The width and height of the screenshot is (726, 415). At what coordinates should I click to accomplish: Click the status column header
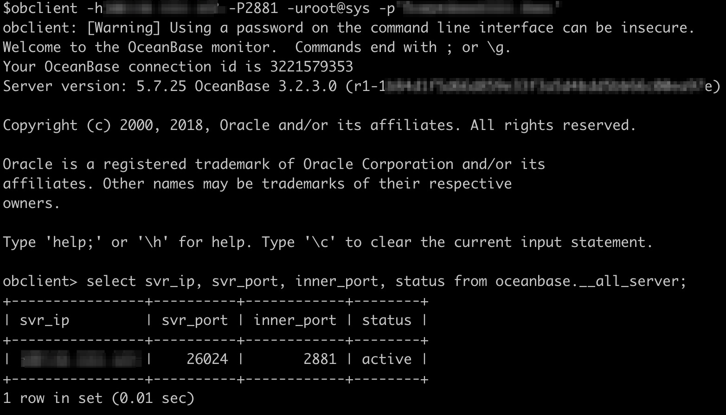tap(386, 320)
